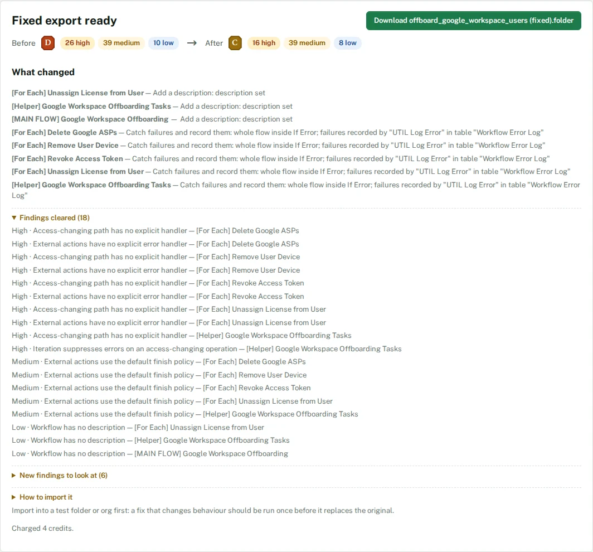Click the Before '26 high' pill

tap(77, 43)
